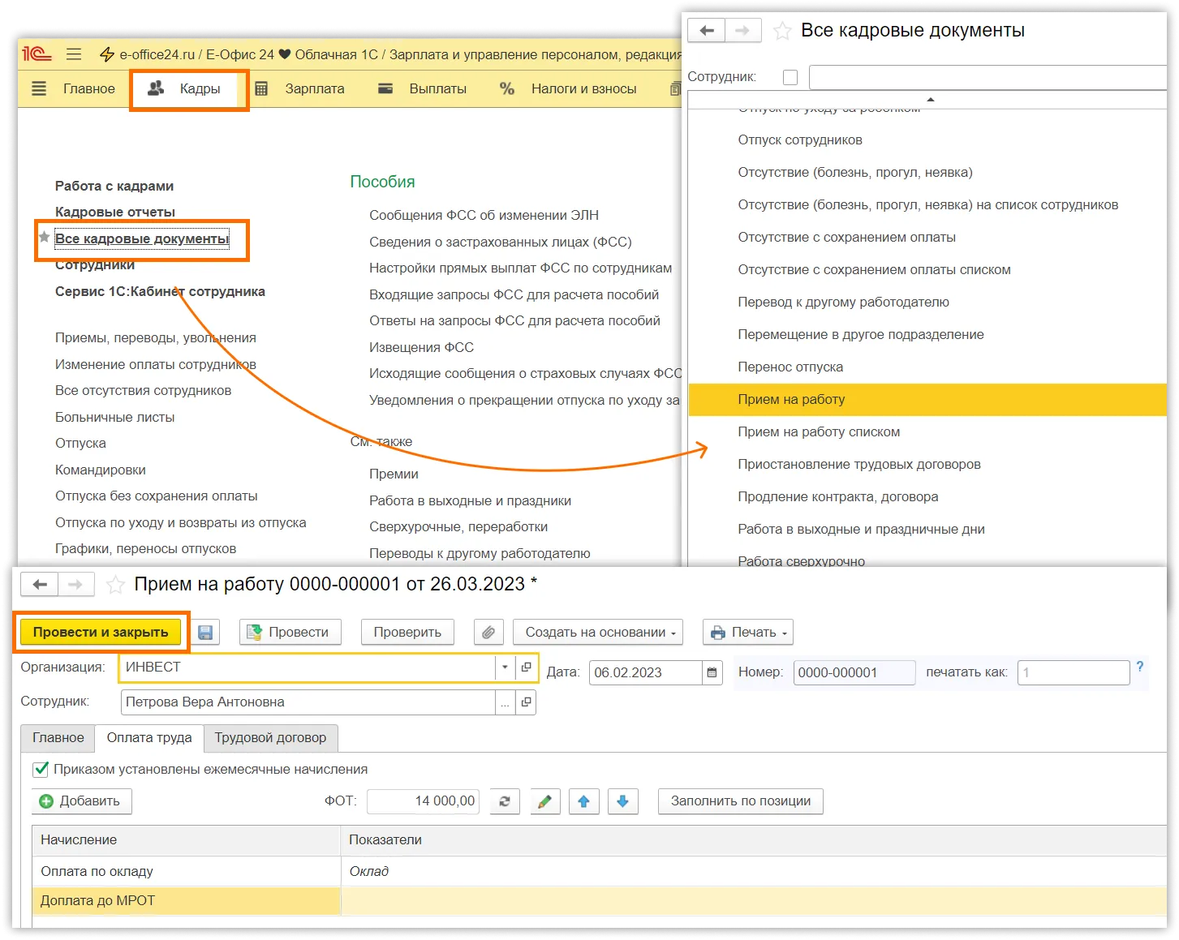The height and width of the screenshot is (940, 1179).
Task: Uncheck 'Приказом установлены ежемесячные начисления' checkbox
Action: click(41, 769)
